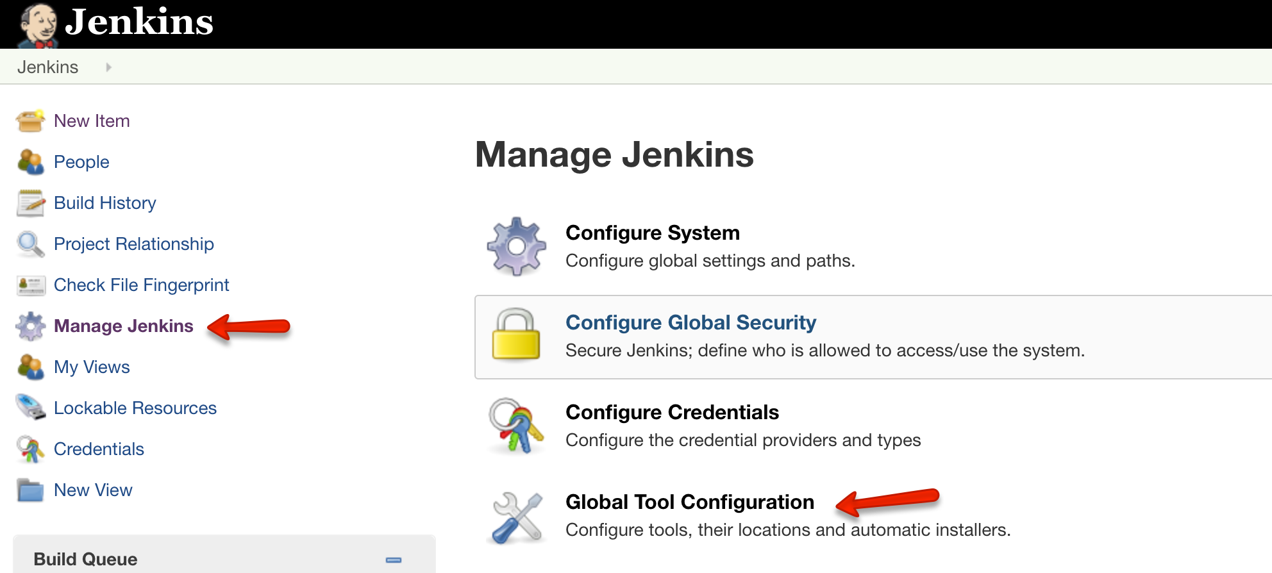1272x573 pixels.
Task: Click the Credentials keys icon in sidebar
Action: (30, 449)
